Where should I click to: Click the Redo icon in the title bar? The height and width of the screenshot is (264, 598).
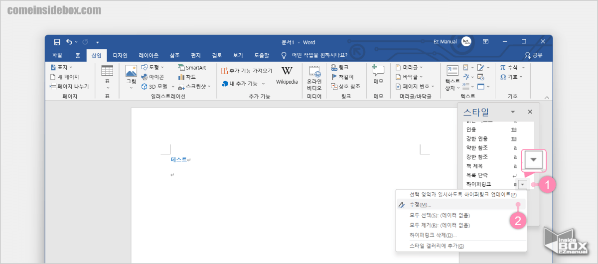(85, 42)
